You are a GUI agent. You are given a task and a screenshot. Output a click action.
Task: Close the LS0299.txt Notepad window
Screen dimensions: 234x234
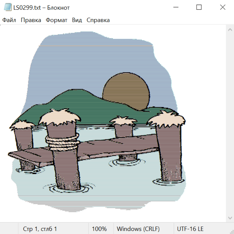click(x=223, y=8)
